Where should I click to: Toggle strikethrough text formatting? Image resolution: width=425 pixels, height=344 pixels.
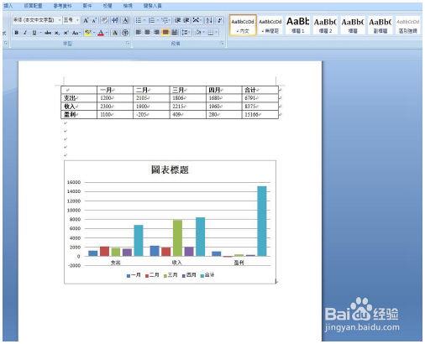pyautogui.click(x=48, y=33)
